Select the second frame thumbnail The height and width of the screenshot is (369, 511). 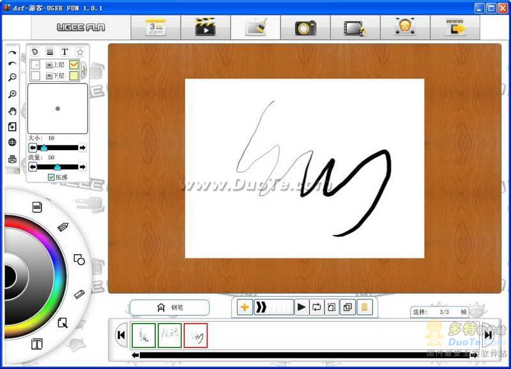click(x=169, y=335)
